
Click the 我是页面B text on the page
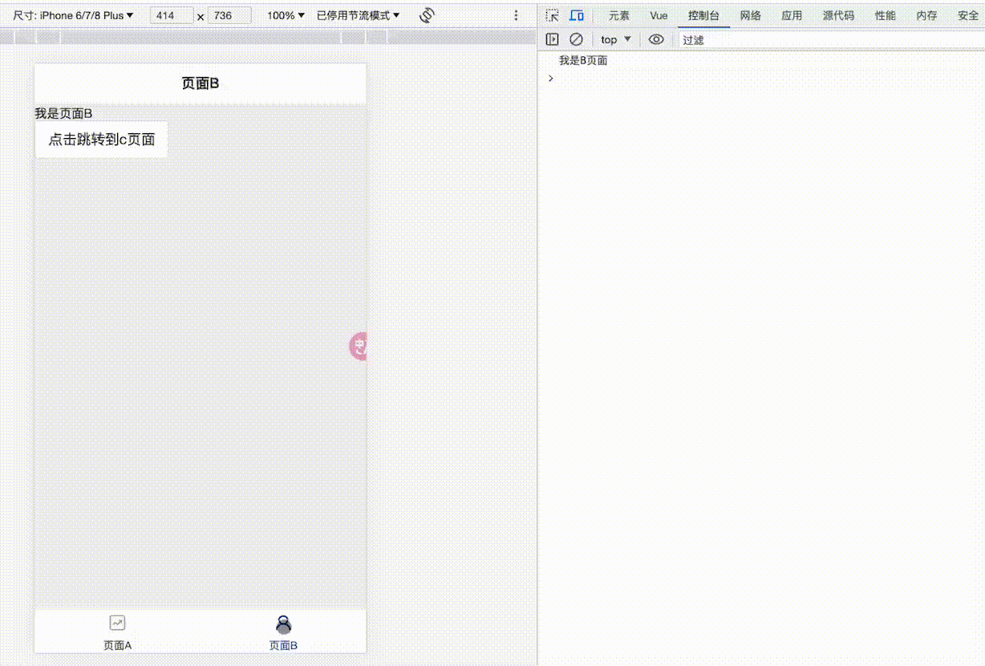point(63,114)
